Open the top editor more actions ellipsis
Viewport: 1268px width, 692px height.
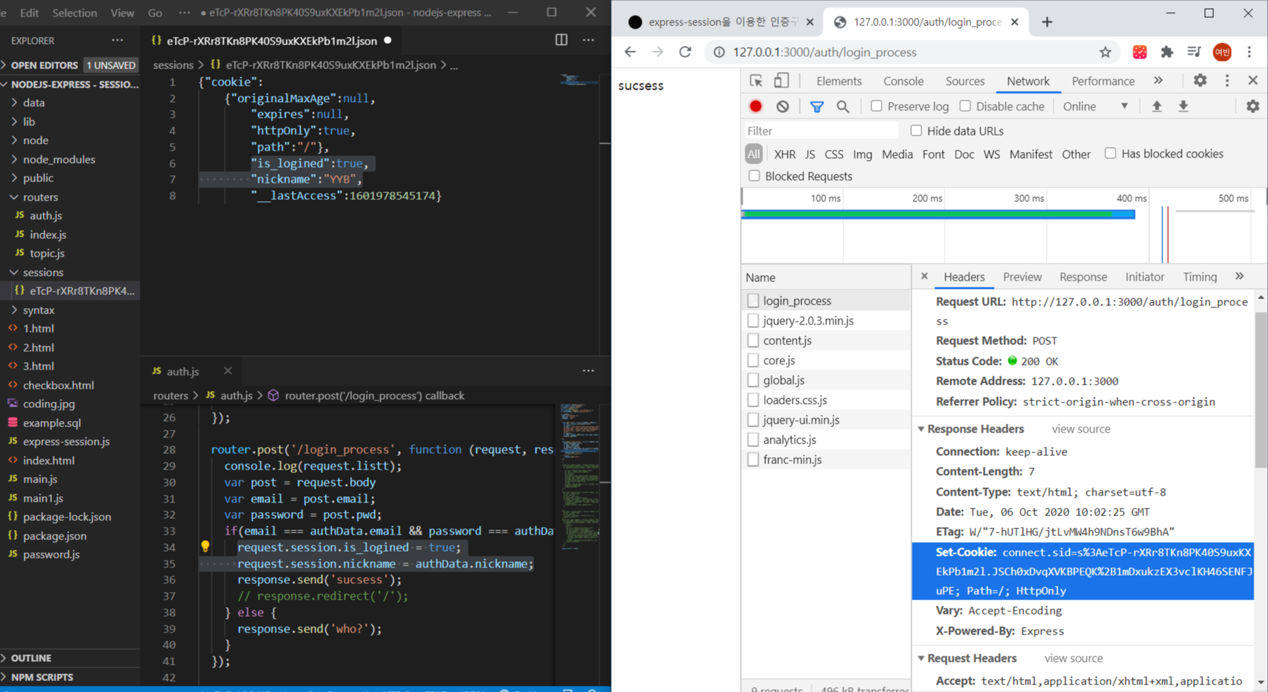coord(588,40)
